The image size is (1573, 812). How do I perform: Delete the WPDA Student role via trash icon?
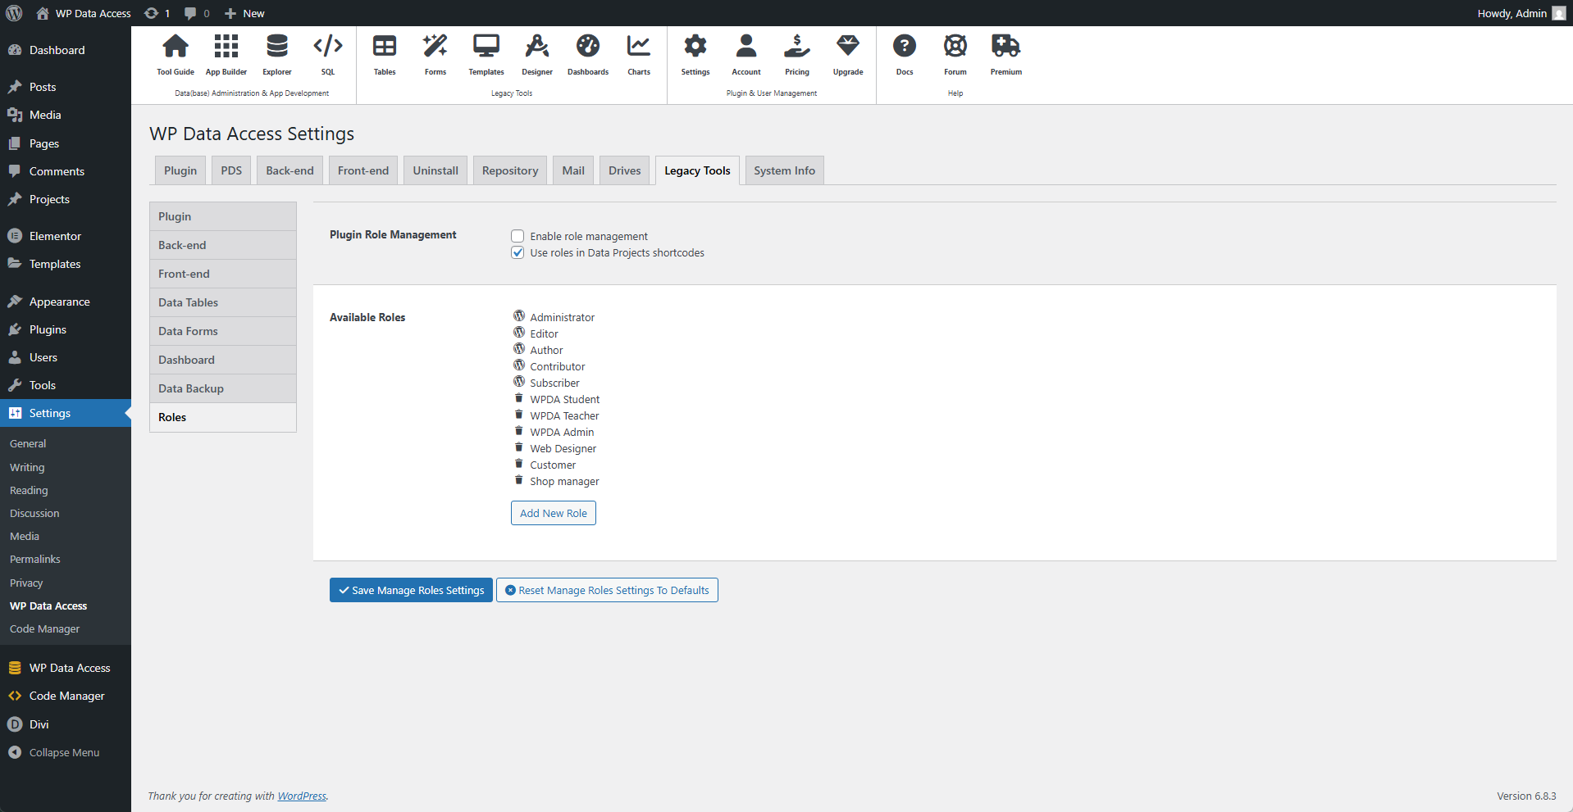(x=518, y=398)
